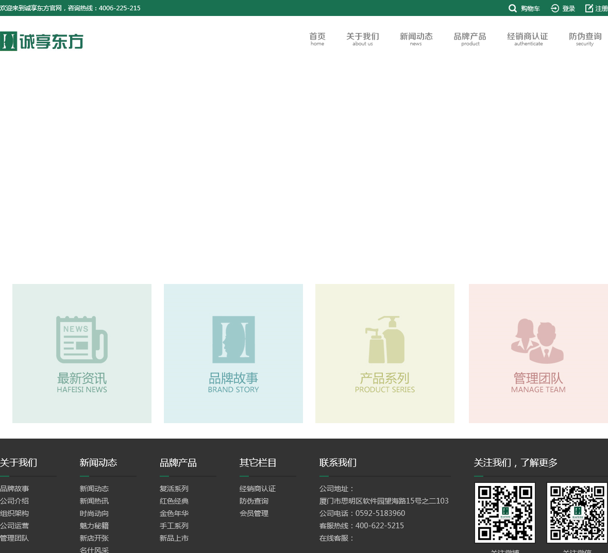Open the newspaper icon for 最新资讯

click(82, 340)
